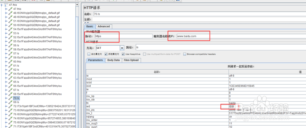The height and width of the screenshot is (128, 306).
Task: Click the parameter name cell mod
Action: coord(157,79)
